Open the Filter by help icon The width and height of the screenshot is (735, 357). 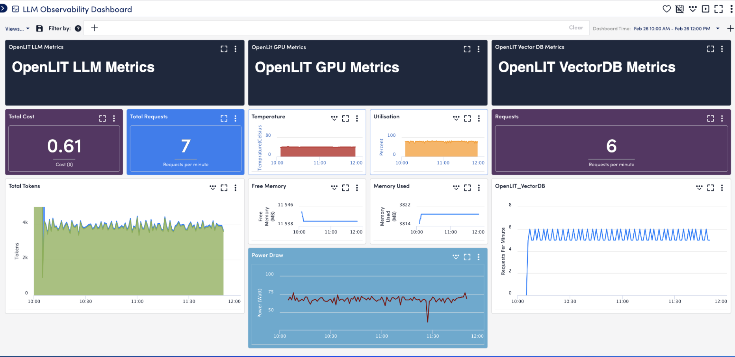tap(78, 28)
